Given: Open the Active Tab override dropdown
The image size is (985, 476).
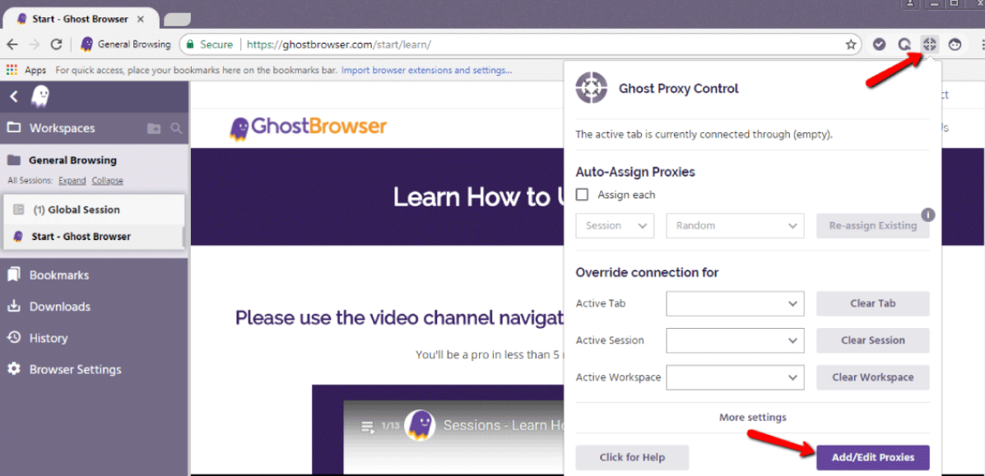Looking at the screenshot, I should (x=735, y=303).
